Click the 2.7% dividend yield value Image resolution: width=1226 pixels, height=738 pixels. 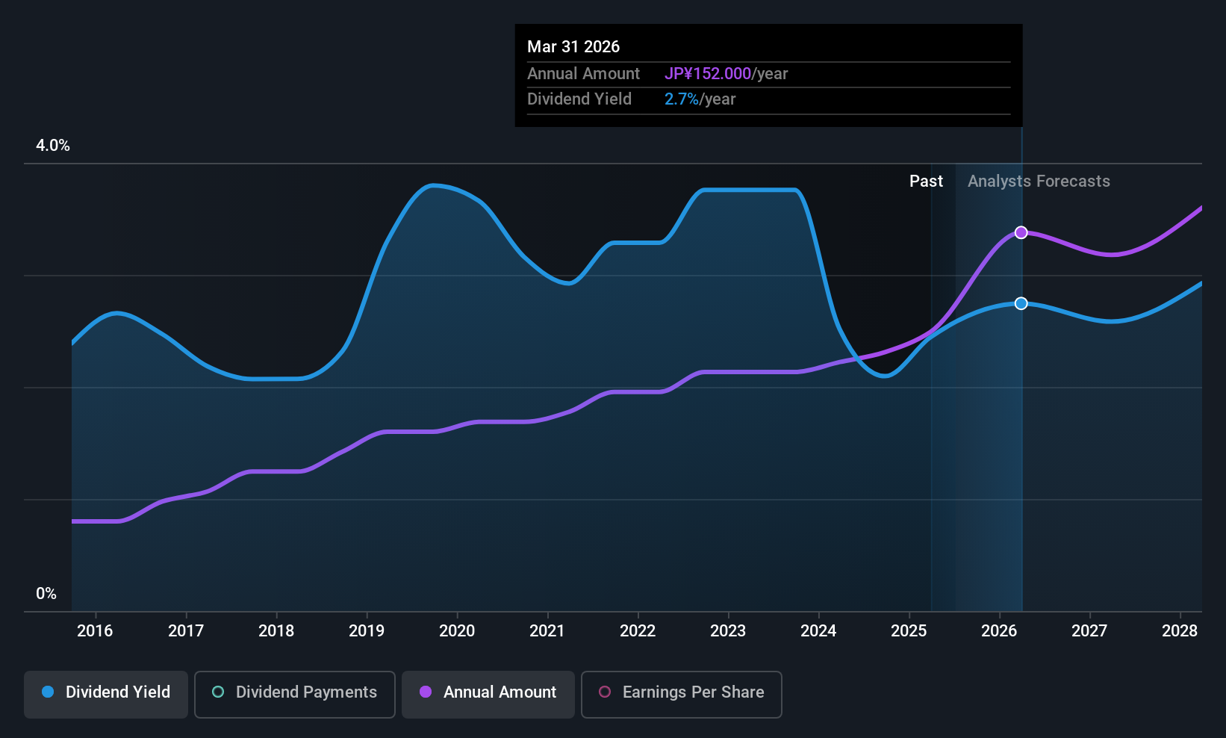pyautogui.click(x=682, y=99)
